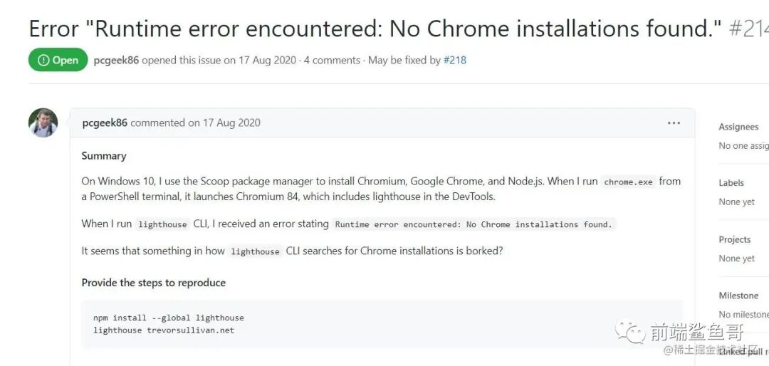This screenshot has width=769, height=366.
Task: Click the 'No one assigned' text under Assignees
Action: click(743, 146)
